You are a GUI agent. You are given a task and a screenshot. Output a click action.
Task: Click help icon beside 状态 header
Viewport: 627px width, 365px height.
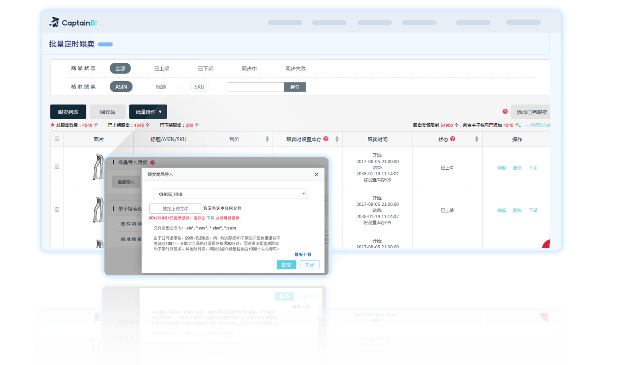453,139
